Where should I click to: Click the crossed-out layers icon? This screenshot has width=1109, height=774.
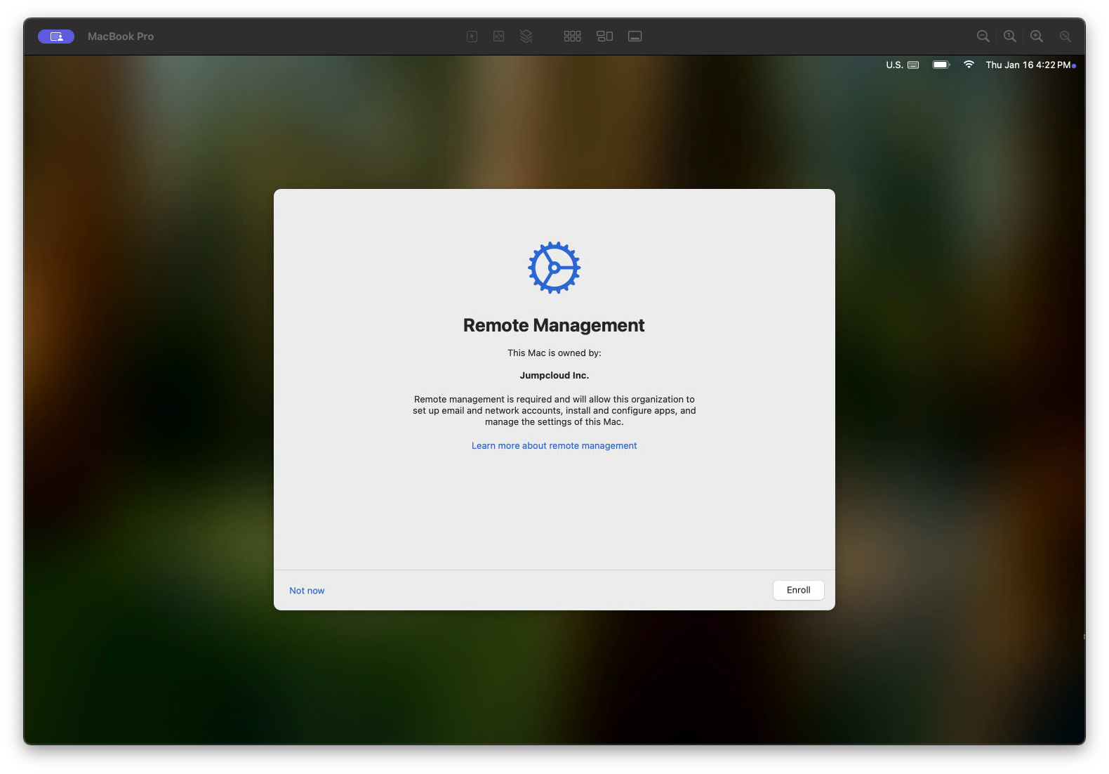(x=526, y=37)
